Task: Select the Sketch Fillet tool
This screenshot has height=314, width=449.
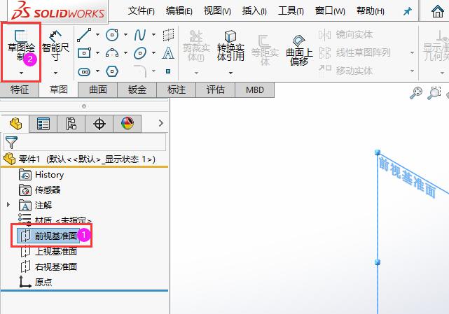Action: point(140,71)
